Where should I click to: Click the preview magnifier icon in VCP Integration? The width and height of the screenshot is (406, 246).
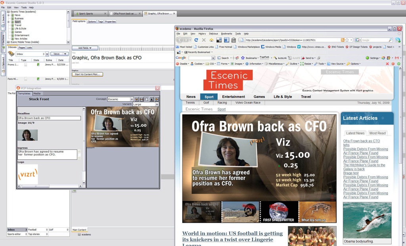coord(147,99)
